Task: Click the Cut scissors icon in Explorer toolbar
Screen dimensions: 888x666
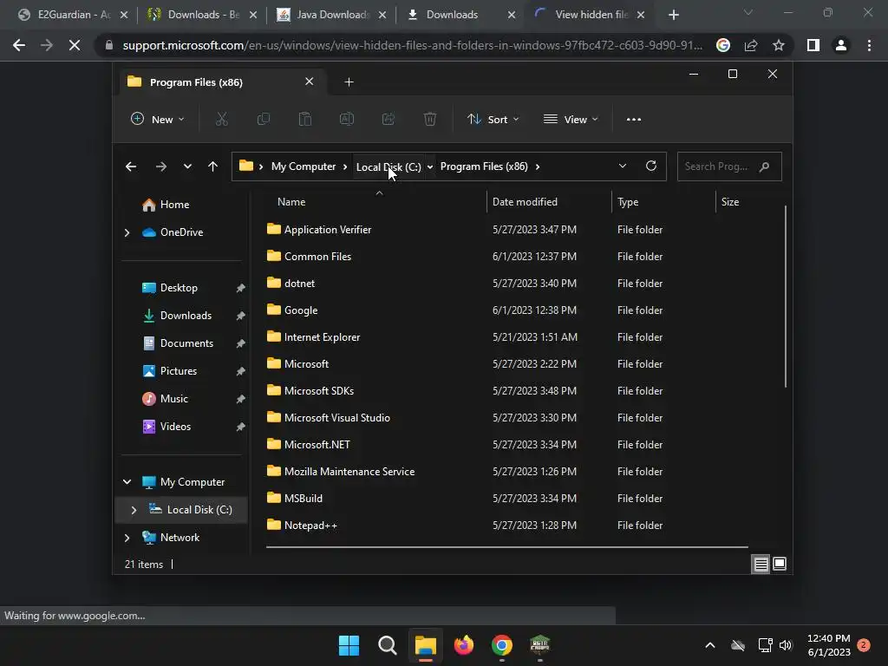Action: coord(221,119)
